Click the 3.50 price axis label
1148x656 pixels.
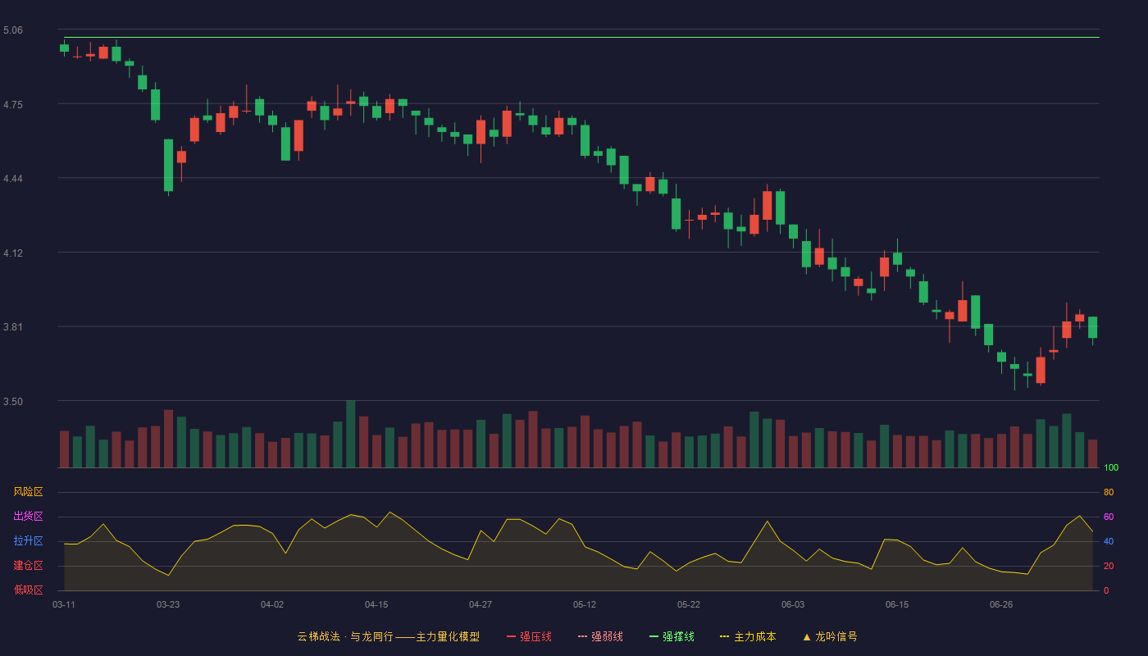click(13, 402)
